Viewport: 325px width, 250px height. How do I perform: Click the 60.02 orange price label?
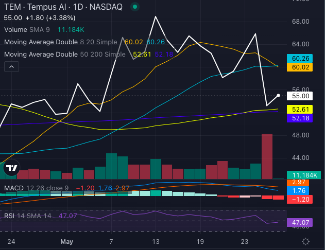click(x=300, y=67)
